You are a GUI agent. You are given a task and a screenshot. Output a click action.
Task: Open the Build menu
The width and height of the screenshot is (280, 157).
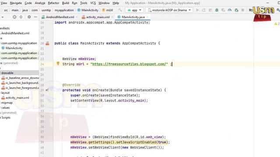[66, 3]
